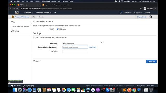Expand the Resource Groups dropdown

tap(44, 13)
